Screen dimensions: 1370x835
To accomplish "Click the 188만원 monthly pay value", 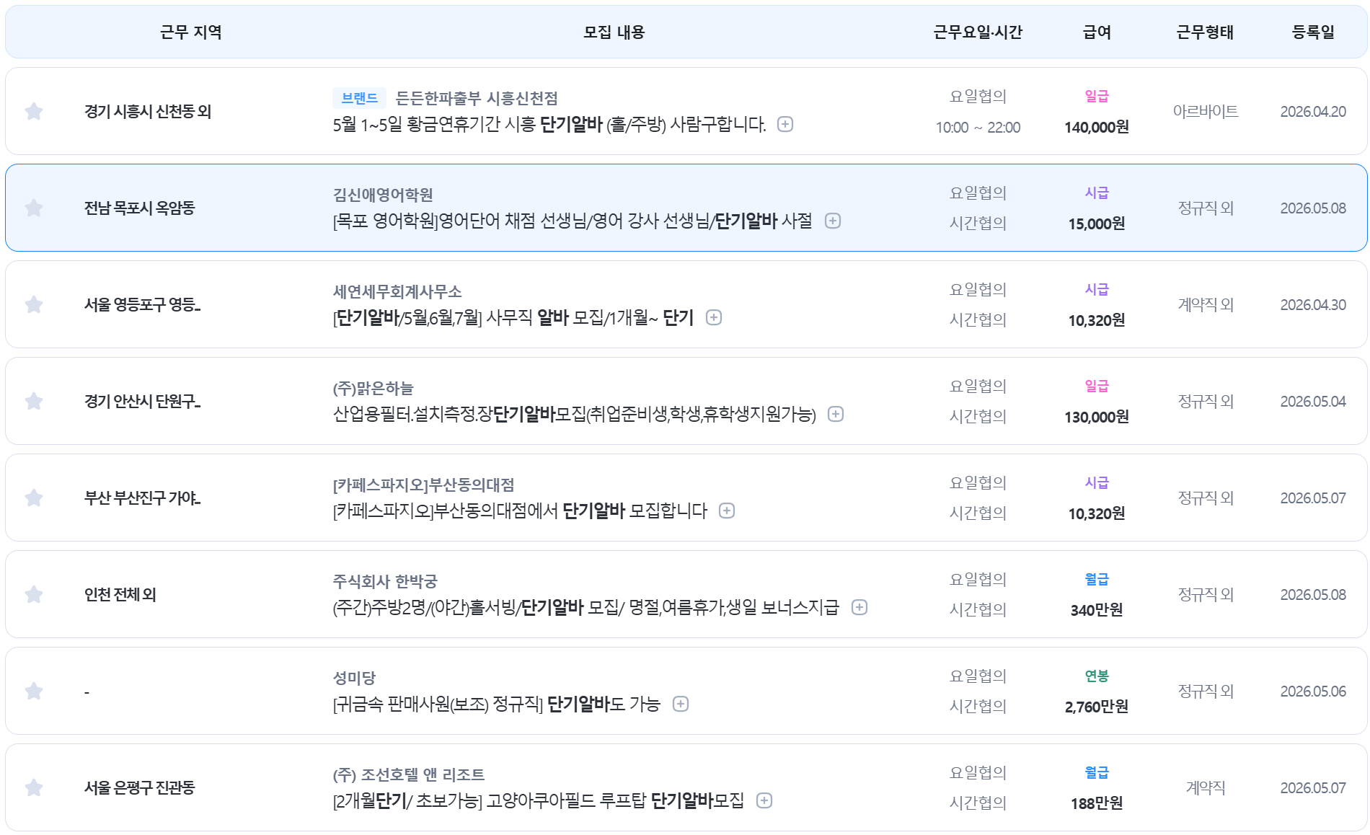I will click(1097, 803).
